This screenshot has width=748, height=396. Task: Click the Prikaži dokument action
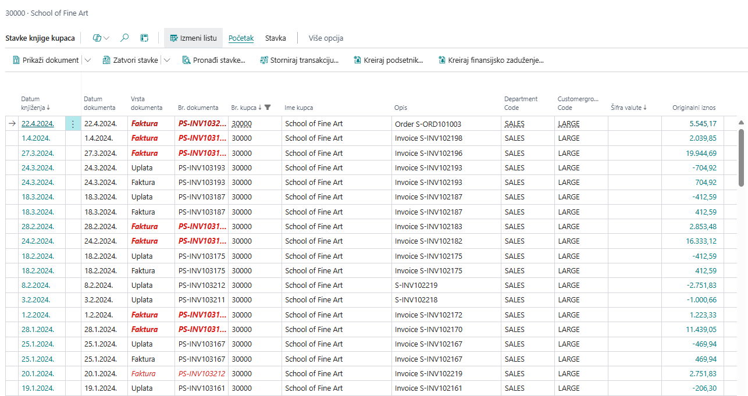click(x=45, y=60)
